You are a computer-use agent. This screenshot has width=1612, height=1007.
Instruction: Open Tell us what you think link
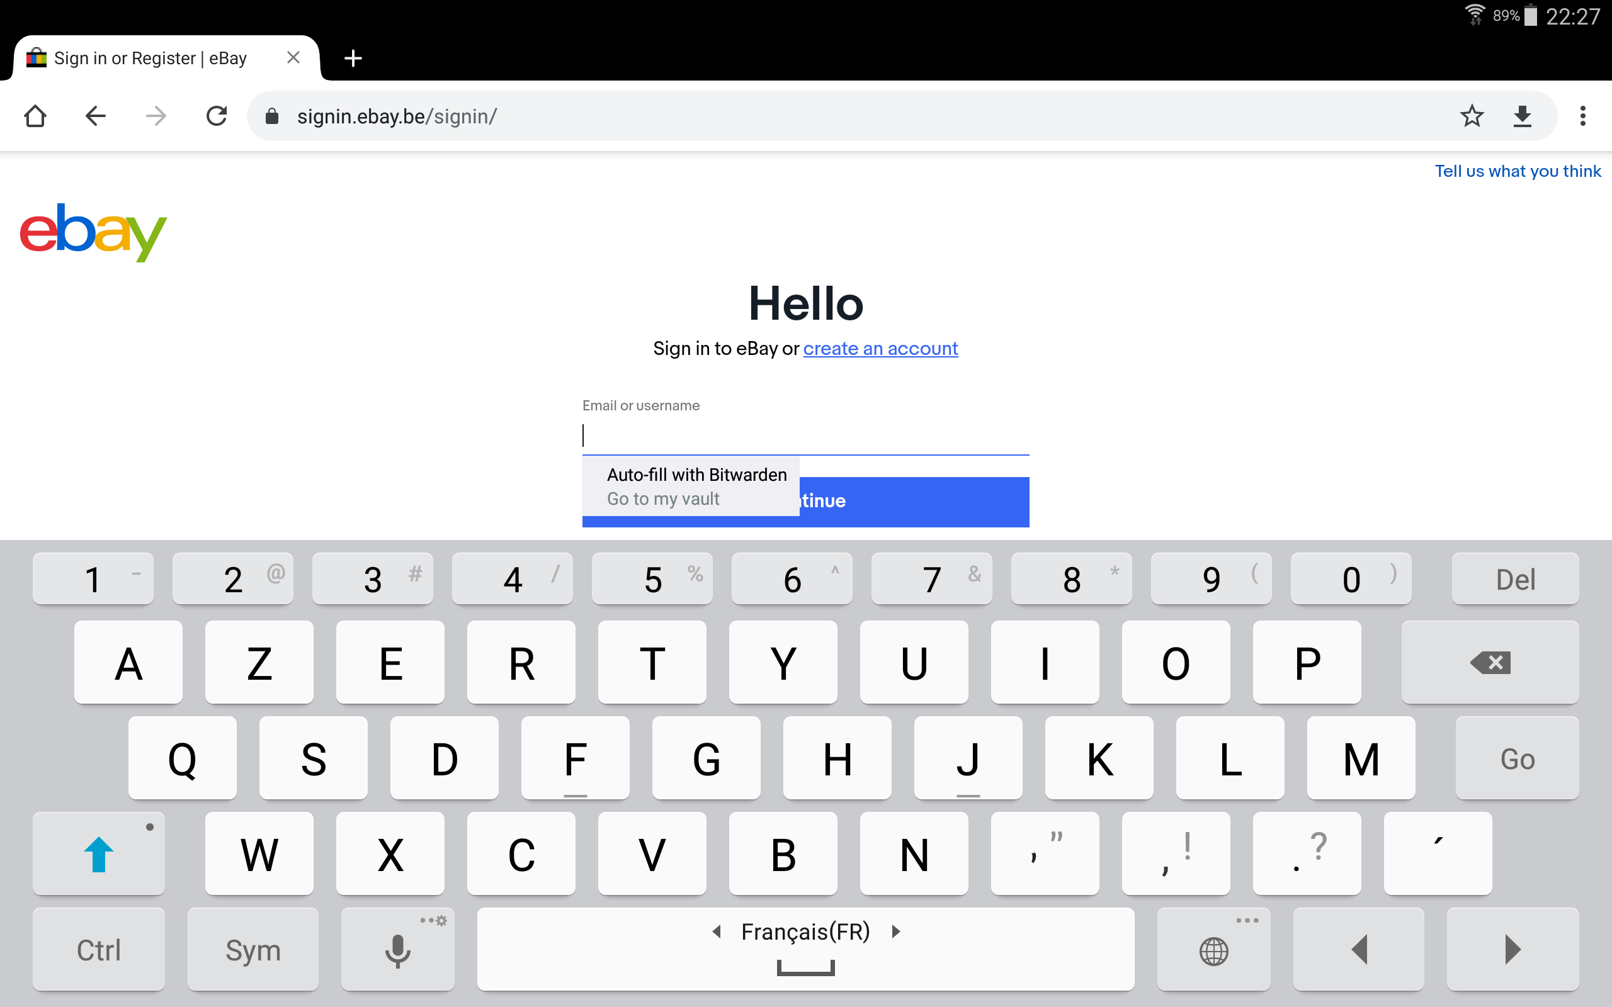pyautogui.click(x=1517, y=171)
